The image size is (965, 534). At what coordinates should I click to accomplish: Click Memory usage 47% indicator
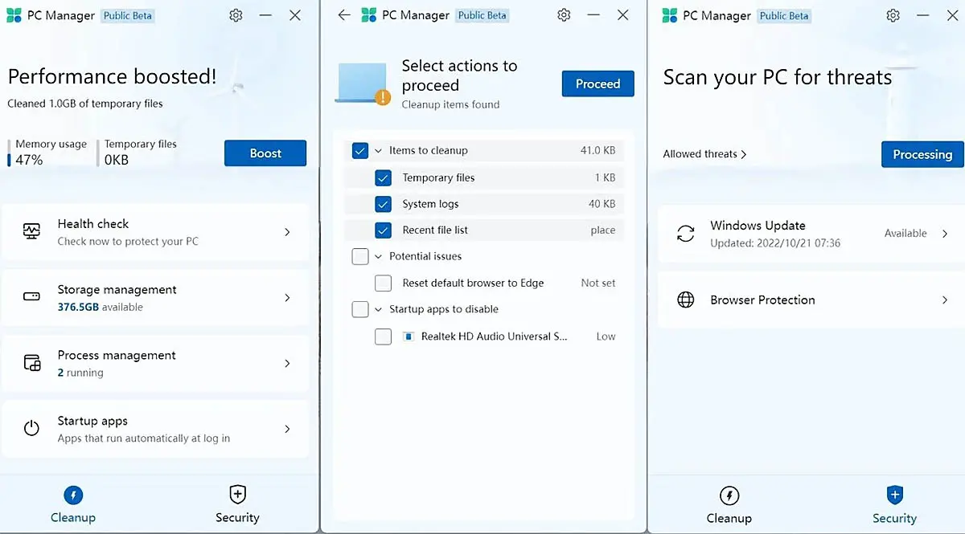[x=48, y=152]
